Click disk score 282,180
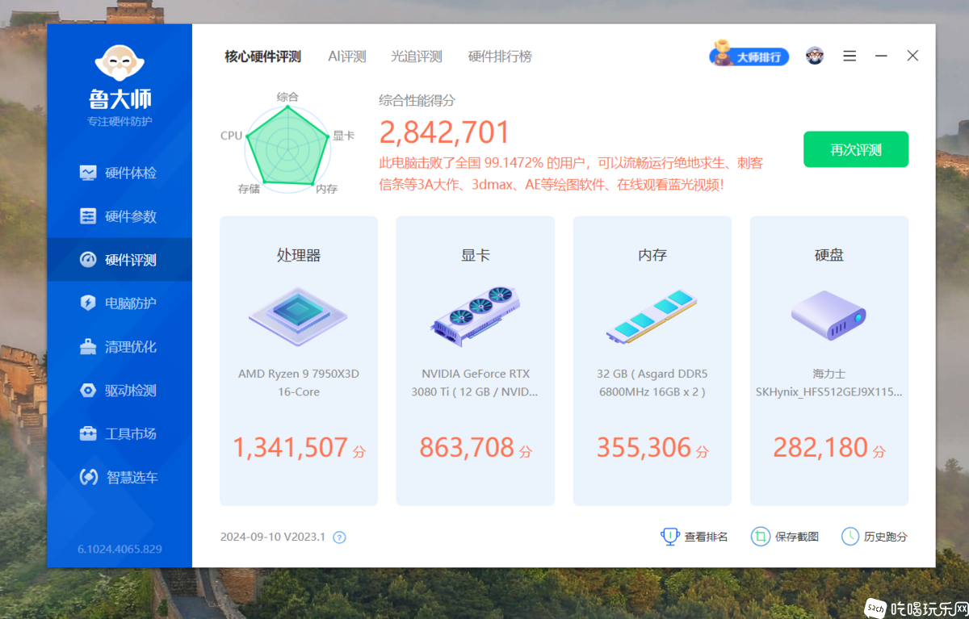This screenshot has width=969, height=619. coord(820,447)
